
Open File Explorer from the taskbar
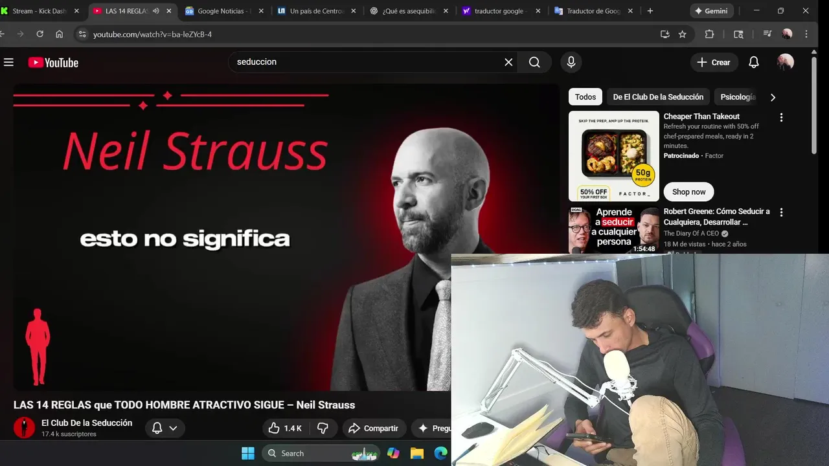click(416, 453)
